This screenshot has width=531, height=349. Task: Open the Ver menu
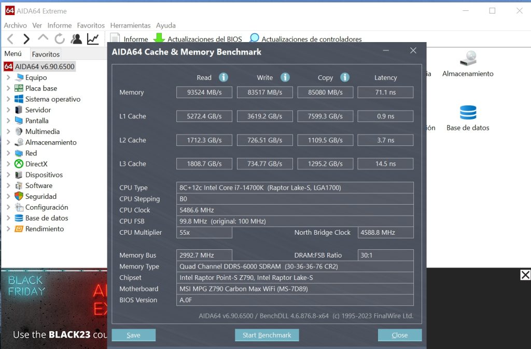37,25
